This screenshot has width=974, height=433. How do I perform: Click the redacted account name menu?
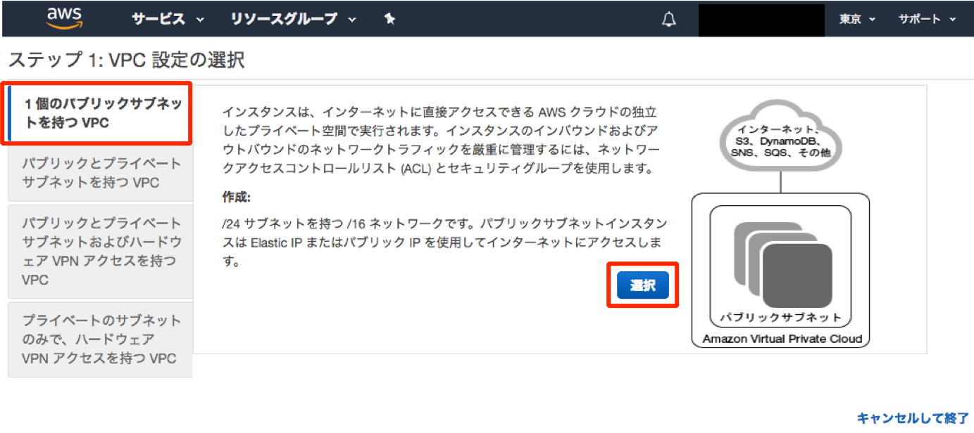(761, 20)
